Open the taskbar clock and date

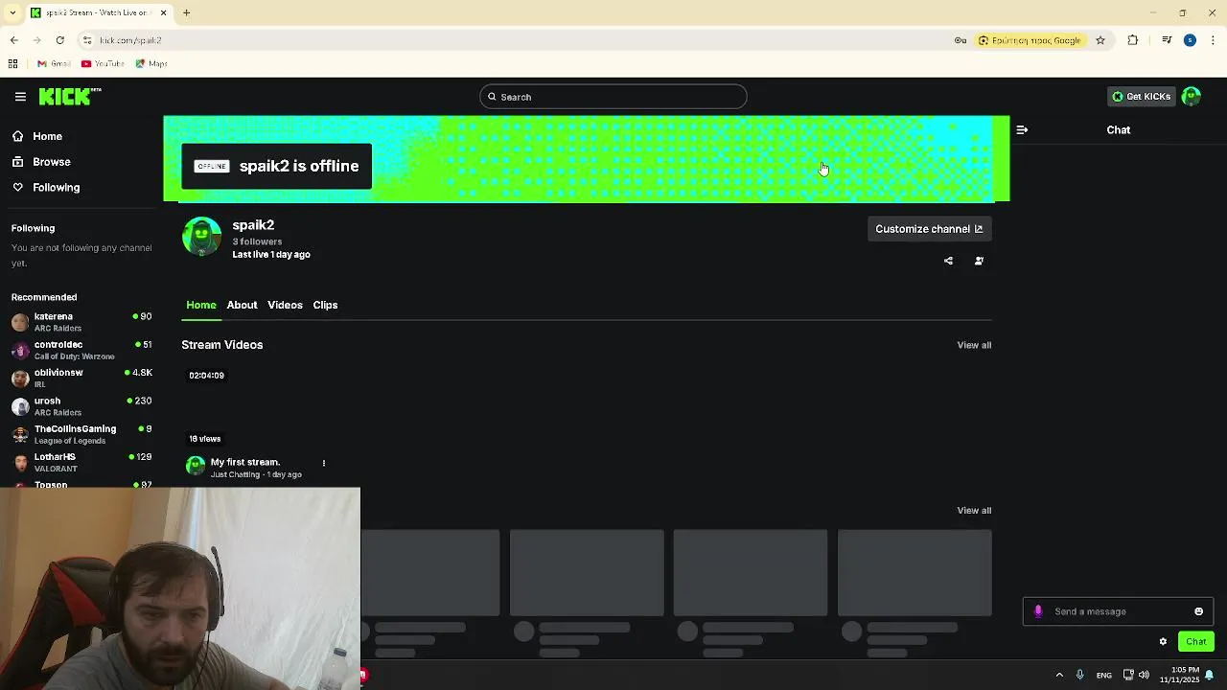[1179, 675]
